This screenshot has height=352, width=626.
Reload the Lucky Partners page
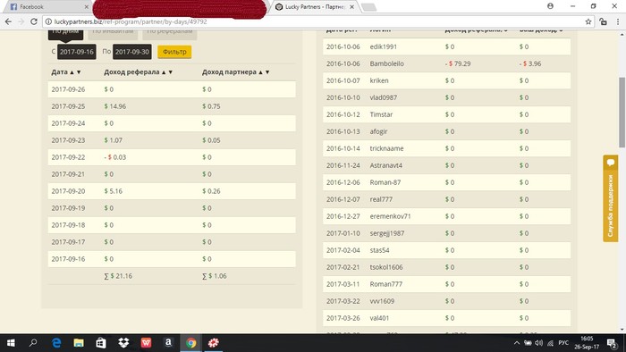coord(34,22)
